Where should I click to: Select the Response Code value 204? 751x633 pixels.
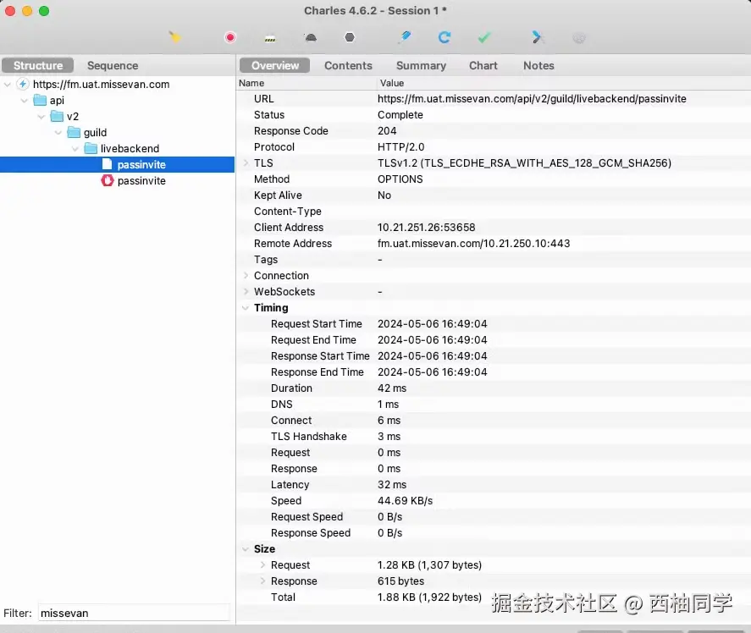(x=387, y=130)
